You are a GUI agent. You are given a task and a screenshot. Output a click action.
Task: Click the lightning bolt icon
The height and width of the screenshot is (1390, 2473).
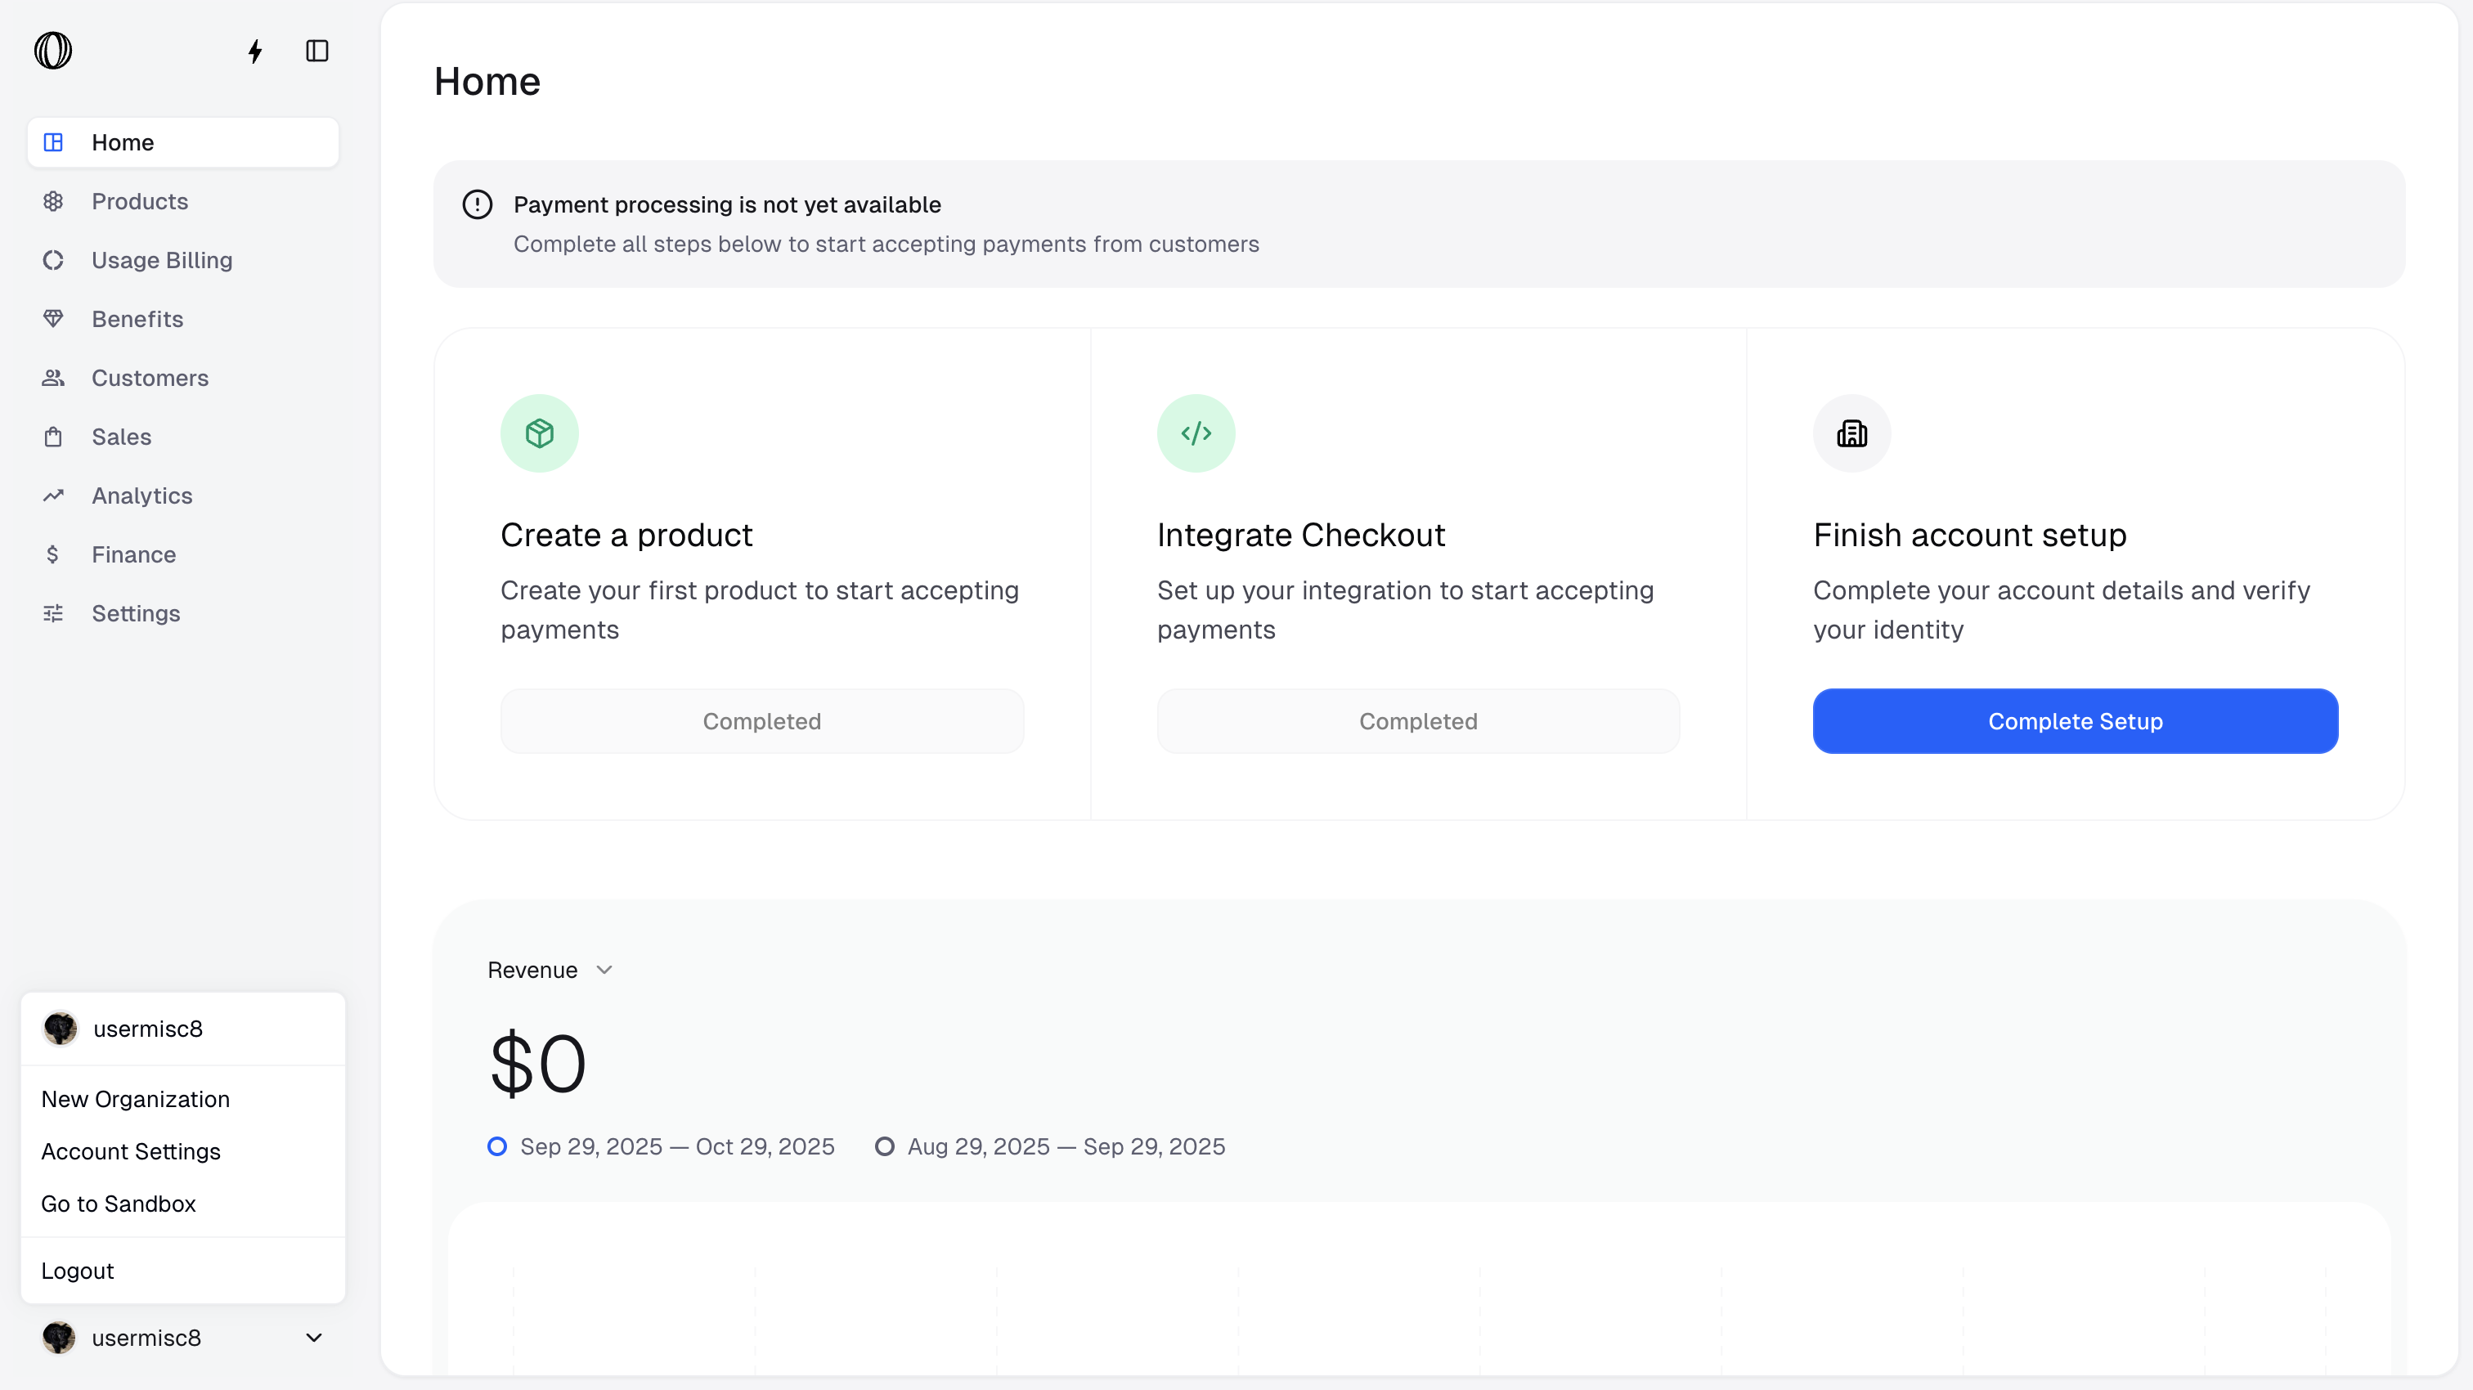(x=254, y=51)
